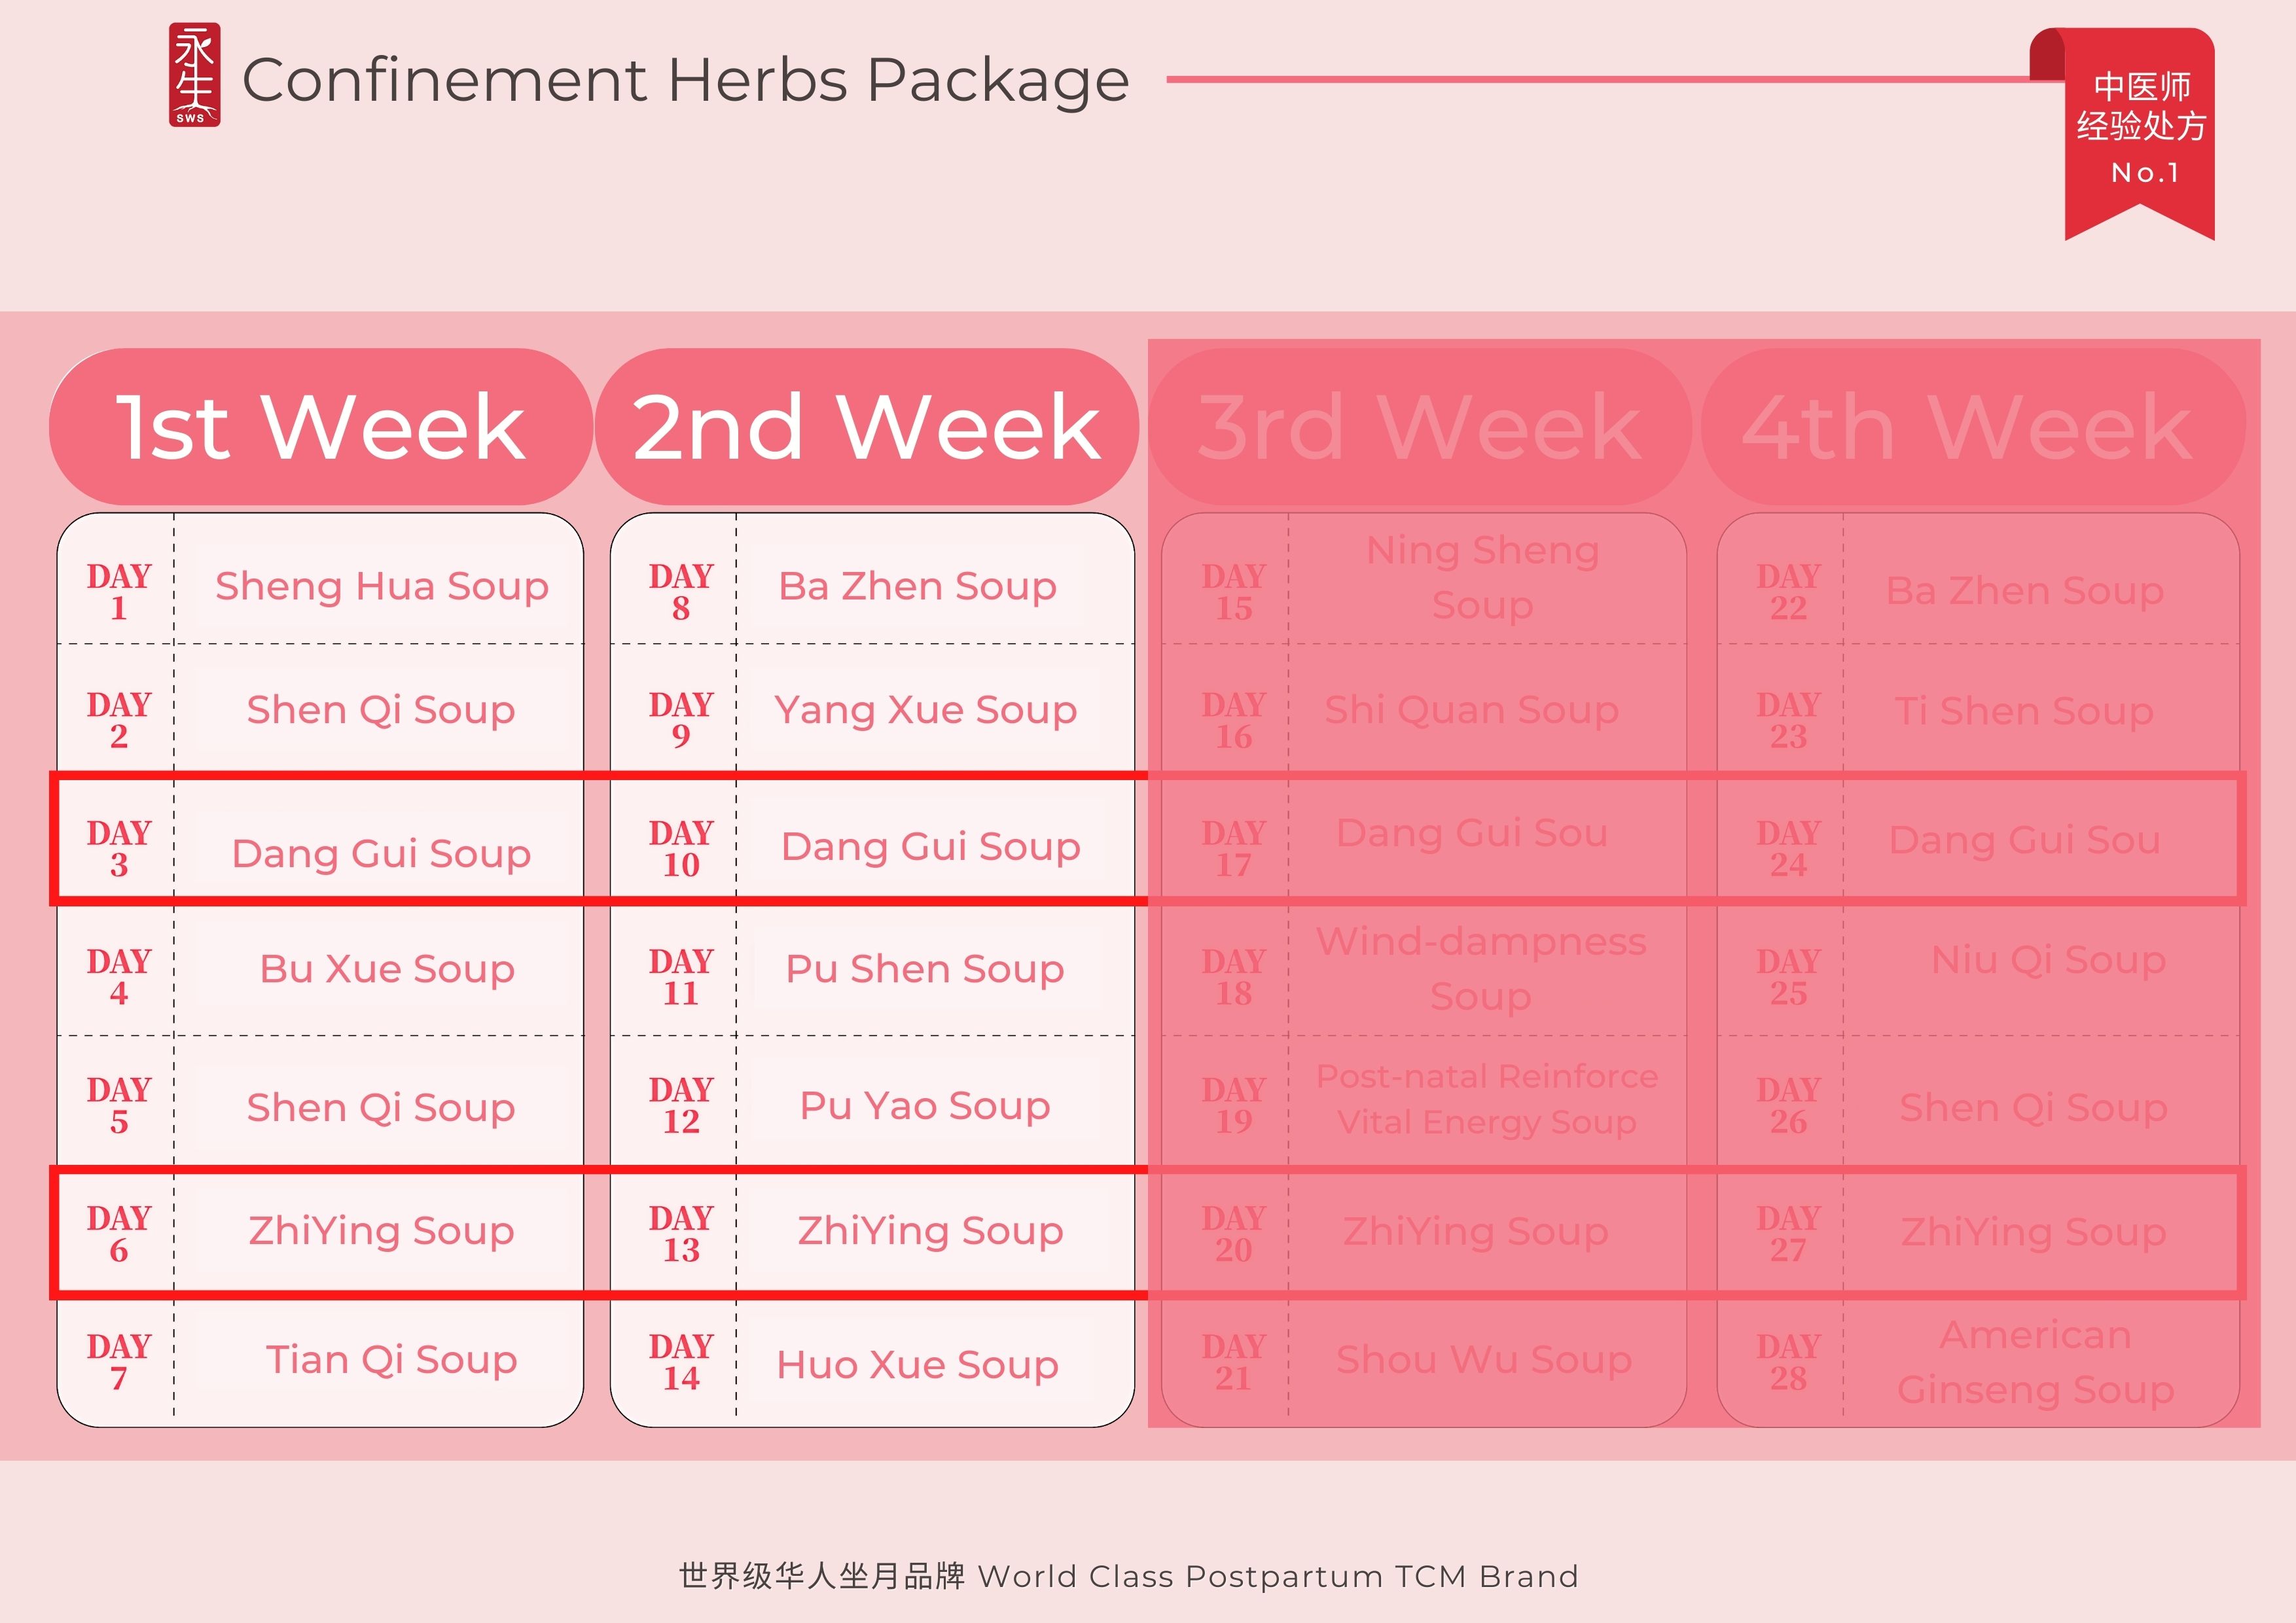Select Niu Qi Soup on Day 25
This screenshot has width=2296, height=1623.
(2048, 960)
